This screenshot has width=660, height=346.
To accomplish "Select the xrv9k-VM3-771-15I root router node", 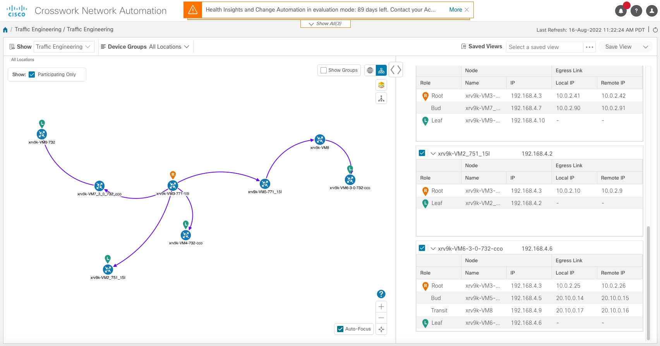I will pos(173,185).
